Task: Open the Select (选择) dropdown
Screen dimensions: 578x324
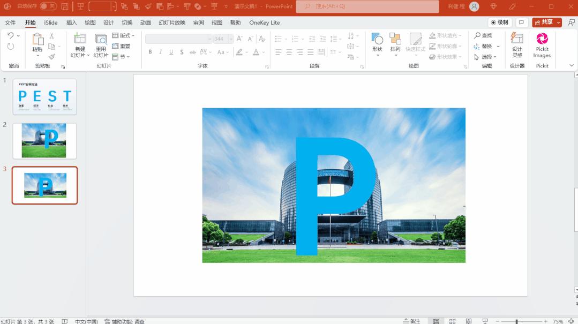Action: coord(485,57)
